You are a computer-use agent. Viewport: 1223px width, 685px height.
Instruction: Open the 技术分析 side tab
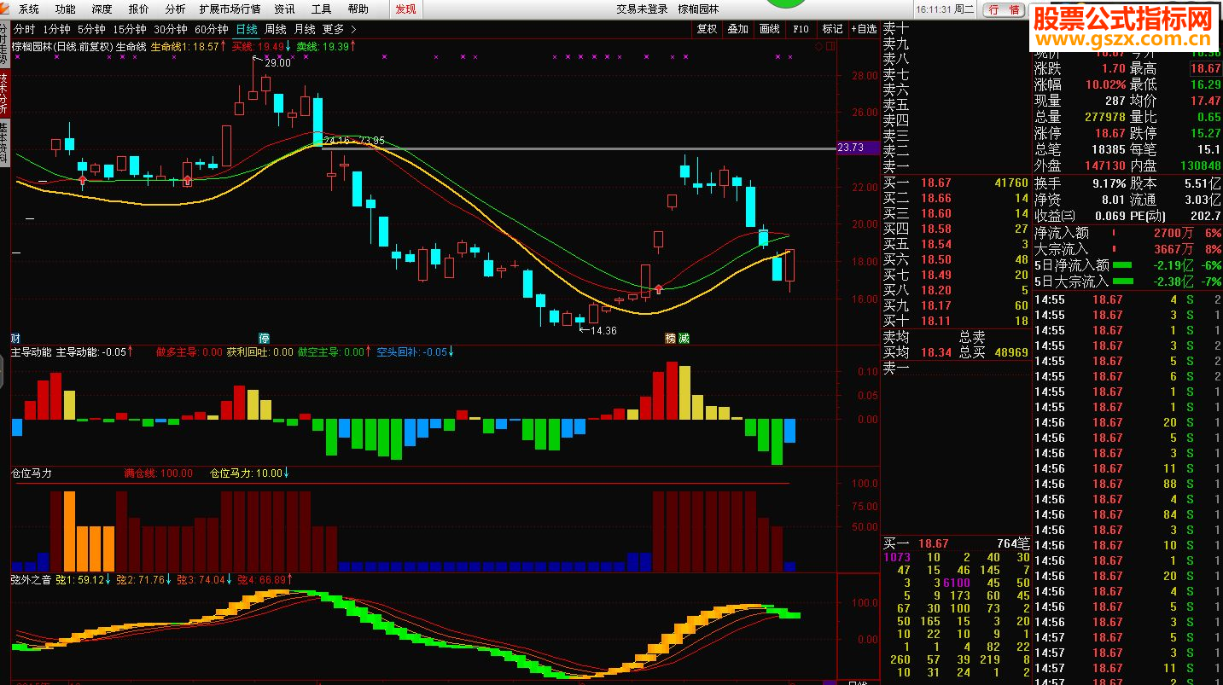pos(4,94)
